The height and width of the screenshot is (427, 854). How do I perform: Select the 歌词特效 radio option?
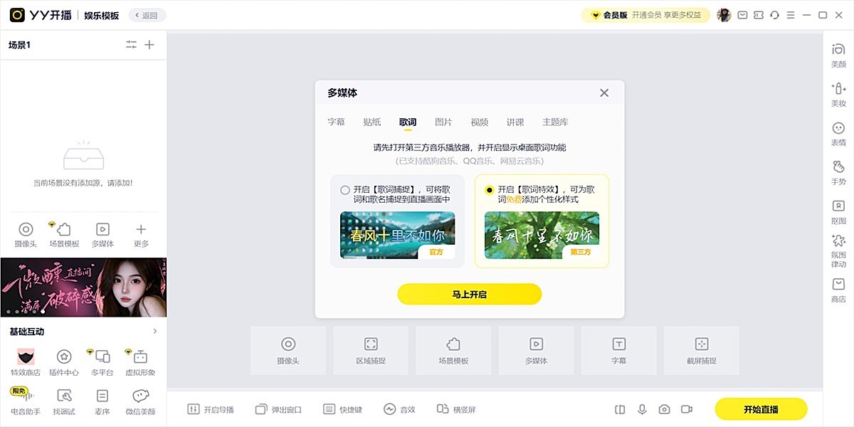[489, 190]
